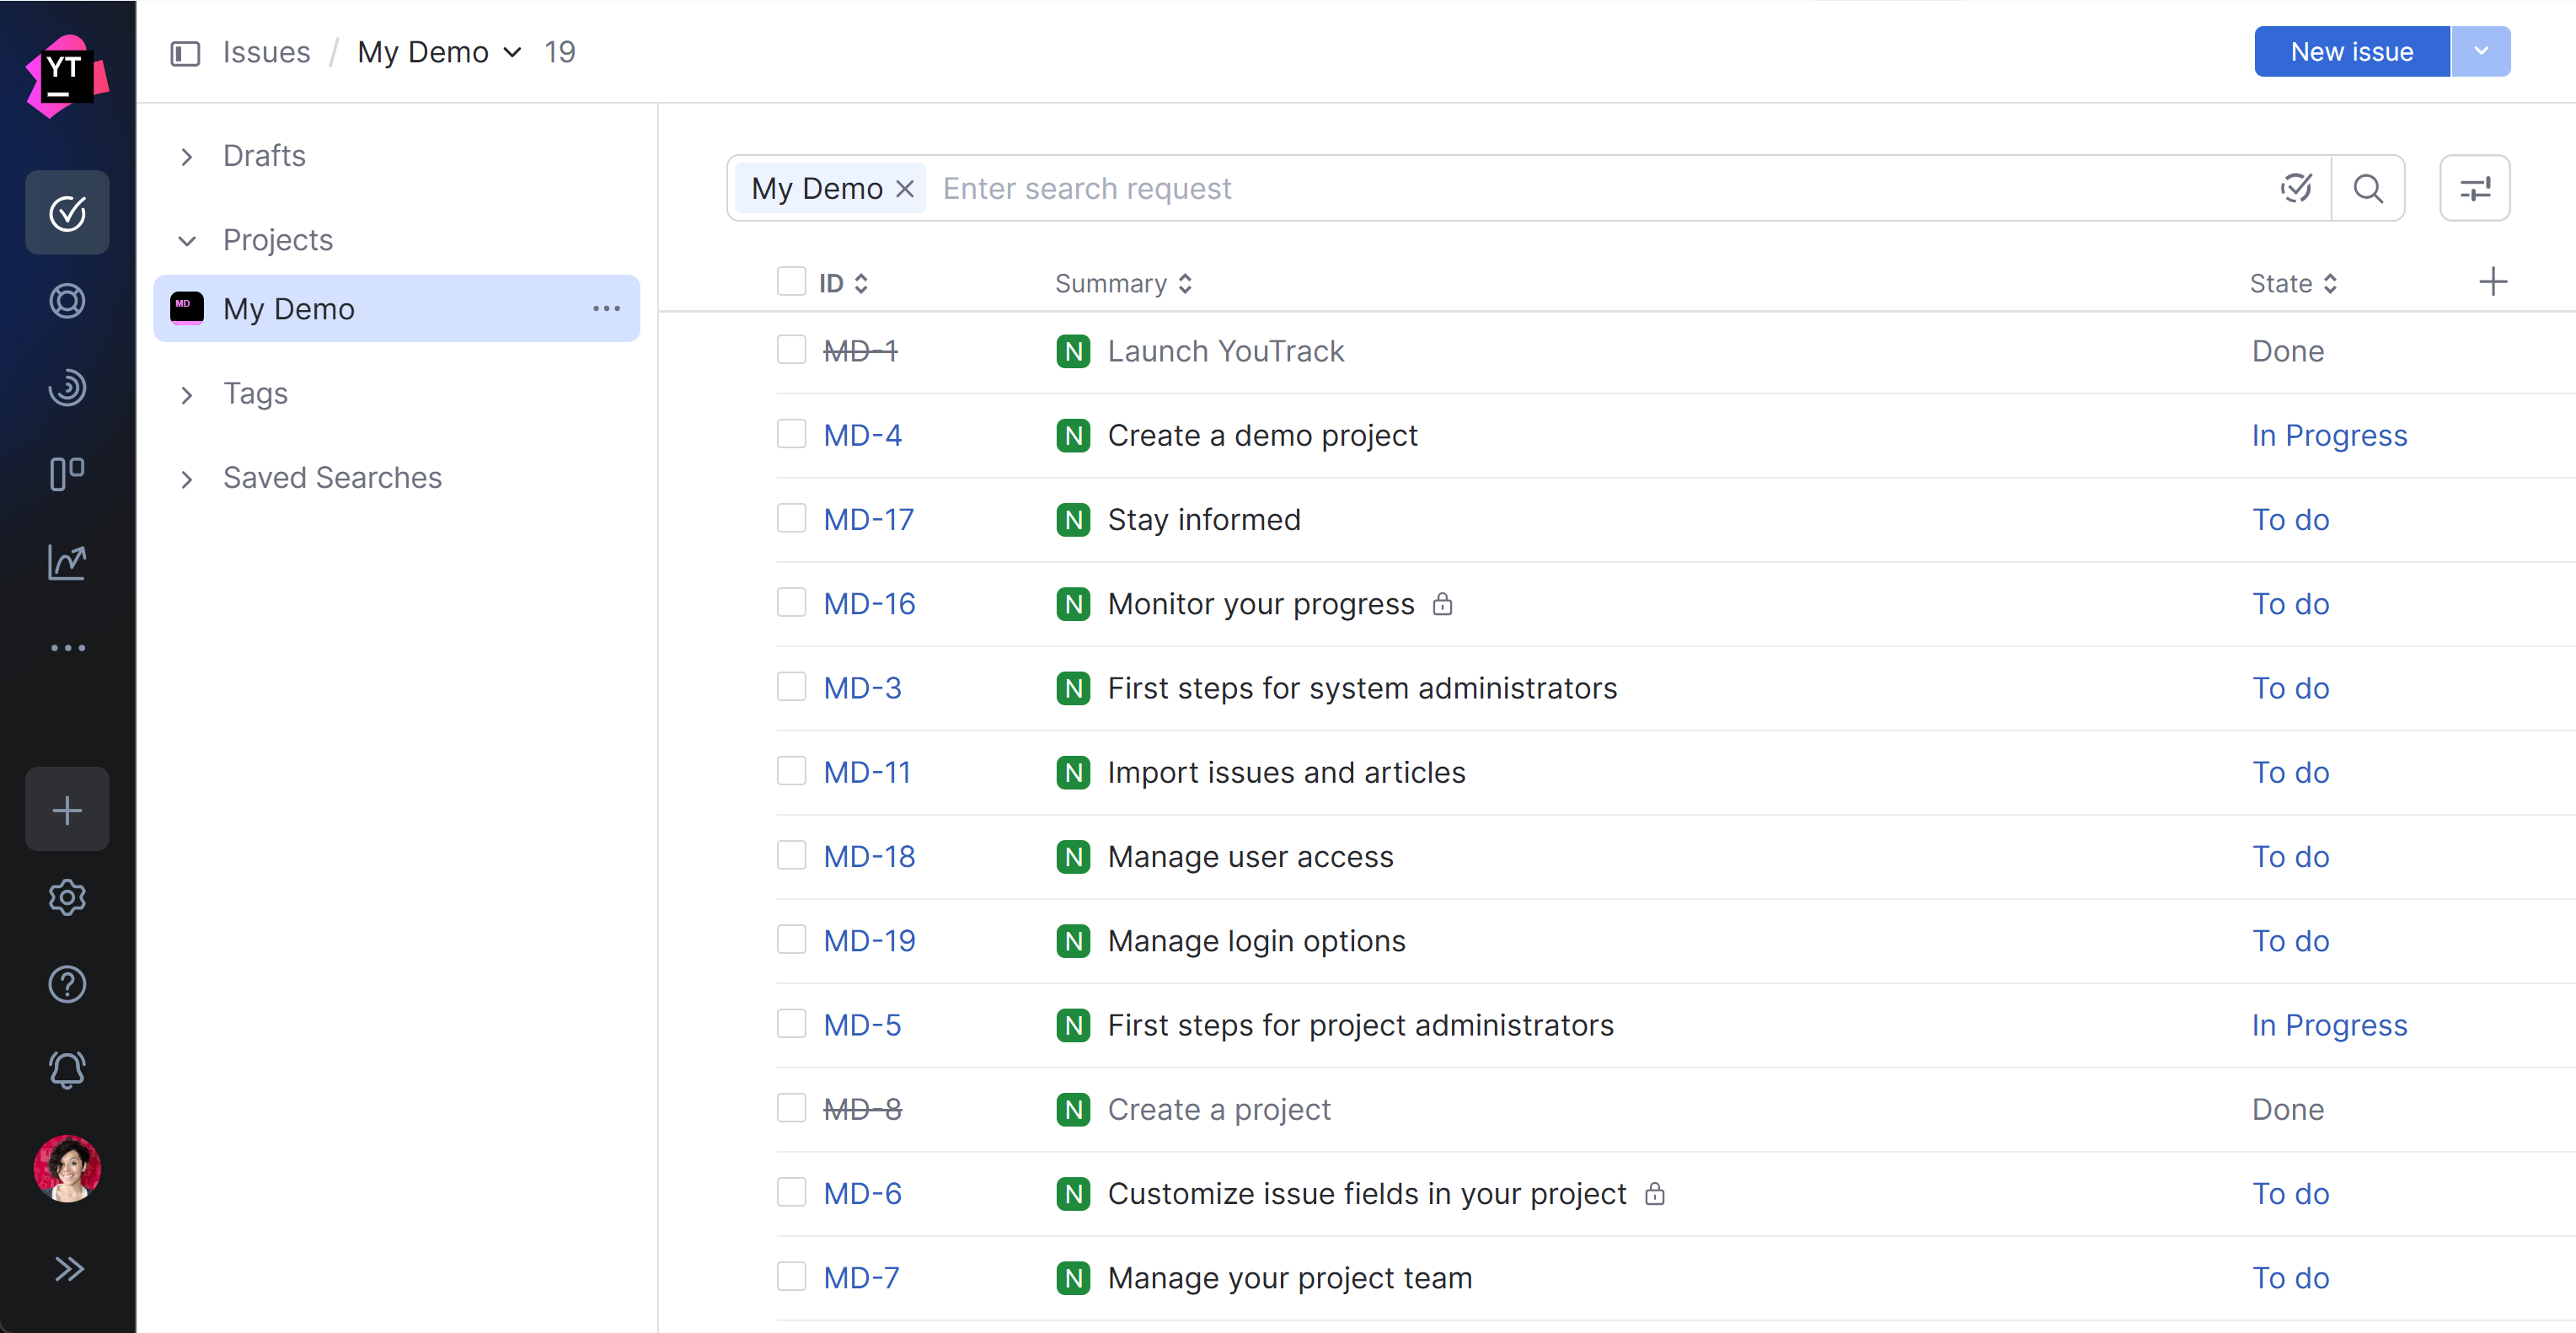
Task: Select the checkbox for issue MD-4
Action: (x=791, y=434)
